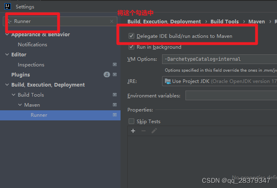Select the Editor settings group
The width and height of the screenshot is (277, 188).
coord(19,55)
